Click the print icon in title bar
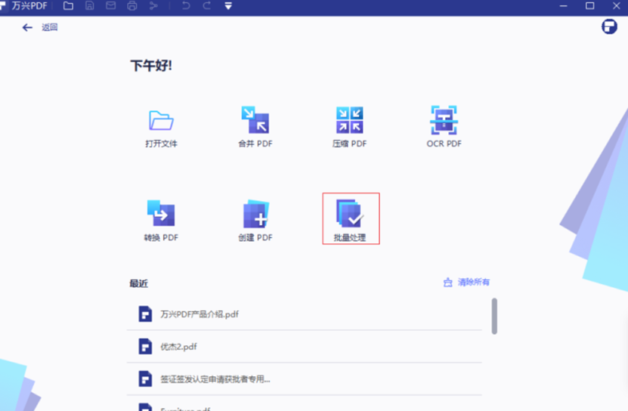The image size is (628, 411). coord(132,6)
